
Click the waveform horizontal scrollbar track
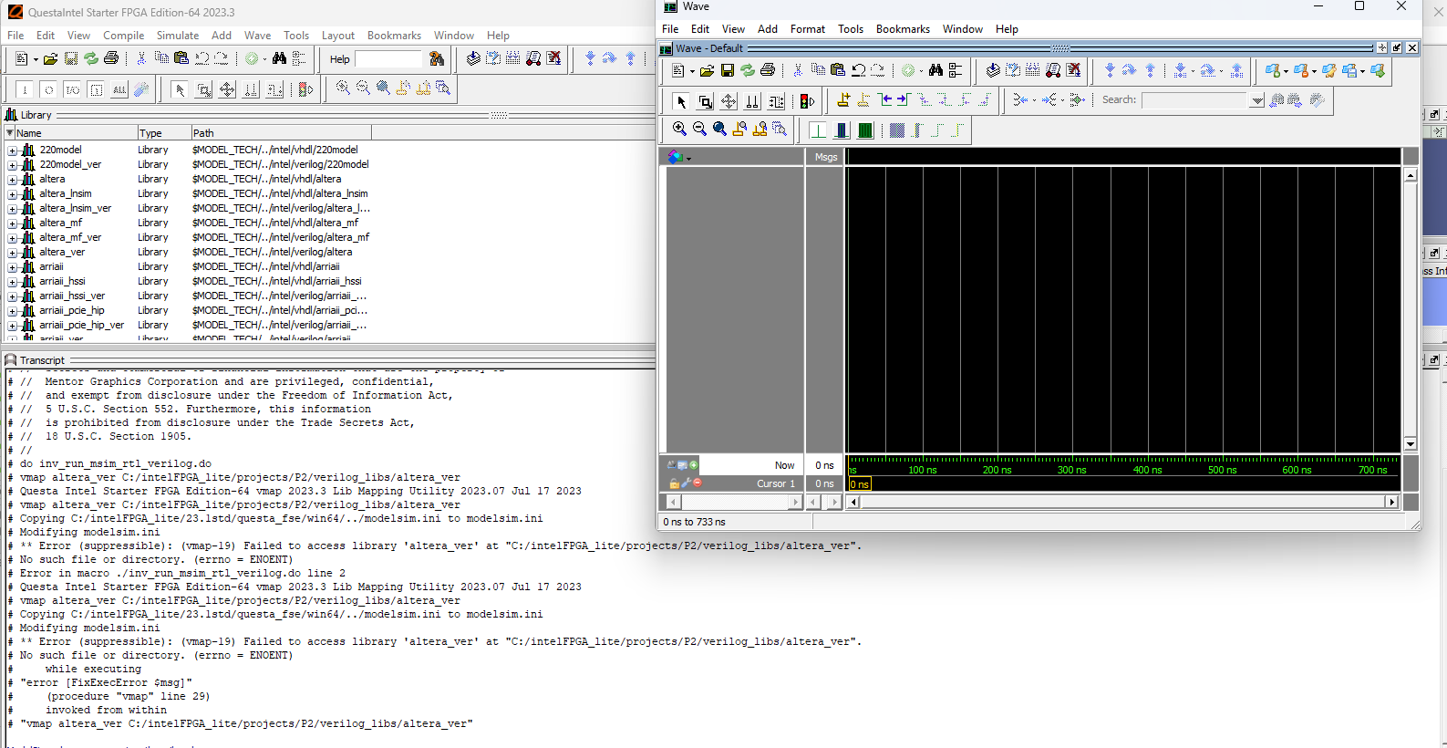pyautogui.click(x=1121, y=502)
